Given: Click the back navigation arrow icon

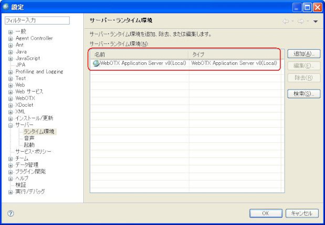Looking at the screenshot, I should coord(286,21).
